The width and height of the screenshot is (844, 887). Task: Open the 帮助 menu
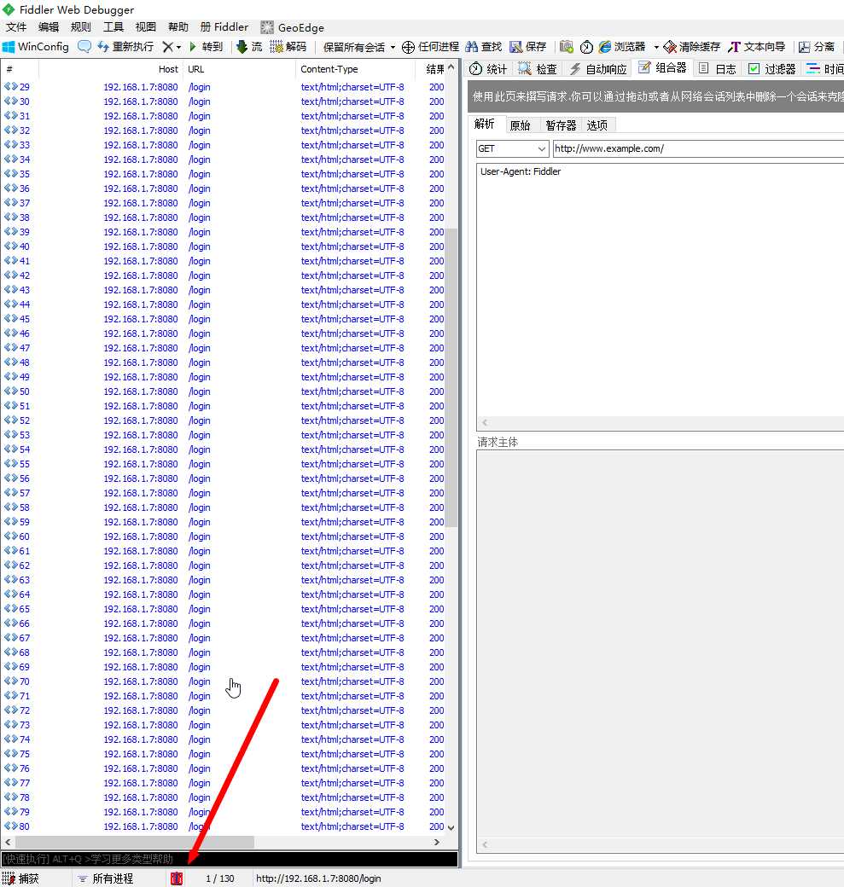(178, 26)
